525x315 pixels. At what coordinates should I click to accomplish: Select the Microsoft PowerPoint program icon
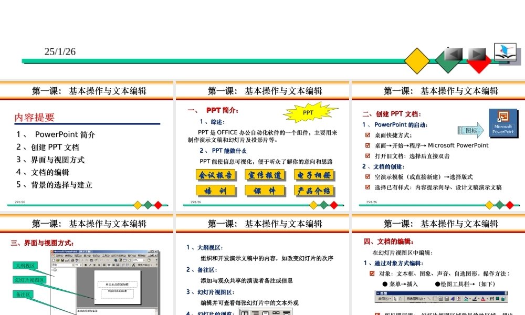[504, 123]
